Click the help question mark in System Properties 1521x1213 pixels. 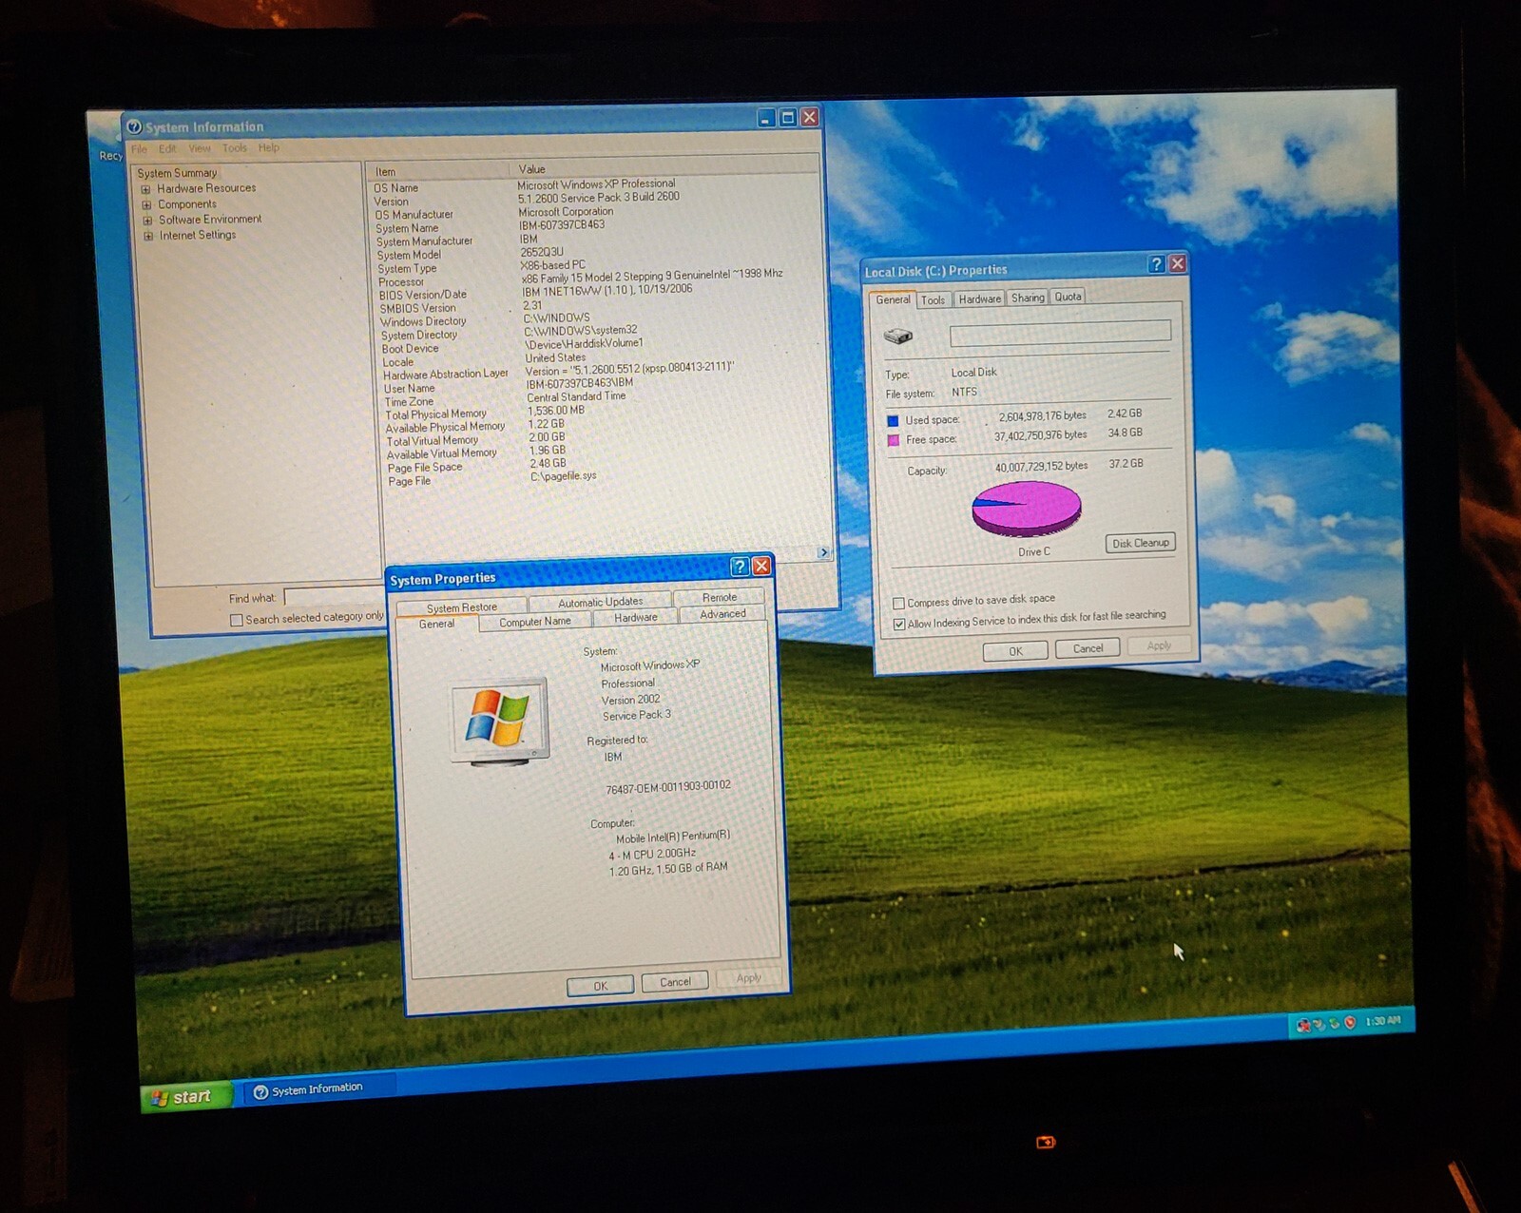740,567
